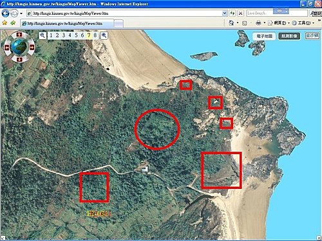The width and height of the screenshot is (322, 241).
Task: Zoom in with the plus magnifier
Action: pos(104,35)
